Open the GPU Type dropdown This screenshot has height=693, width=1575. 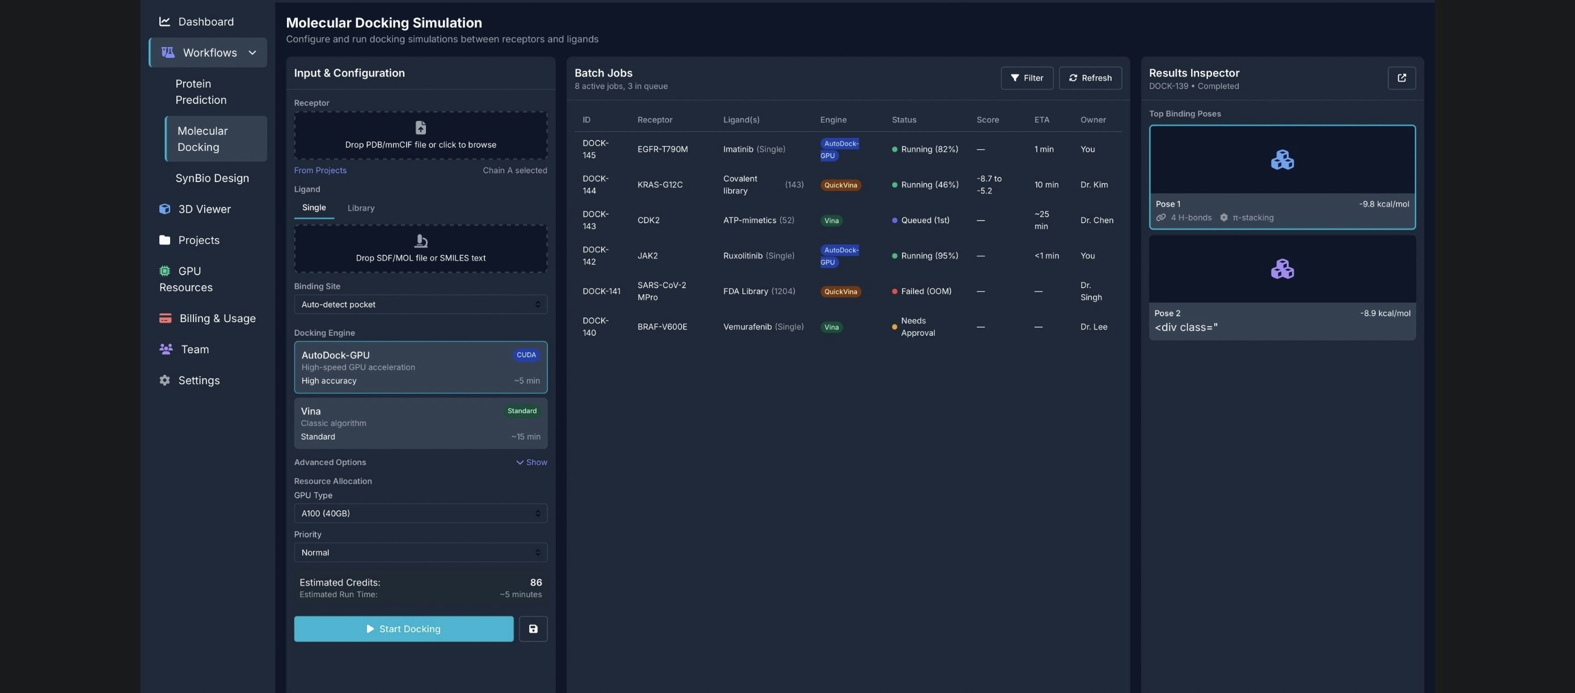click(420, 513)
